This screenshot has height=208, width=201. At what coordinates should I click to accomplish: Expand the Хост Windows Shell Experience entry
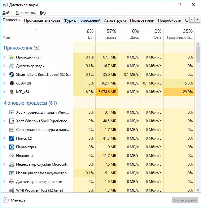4,121
